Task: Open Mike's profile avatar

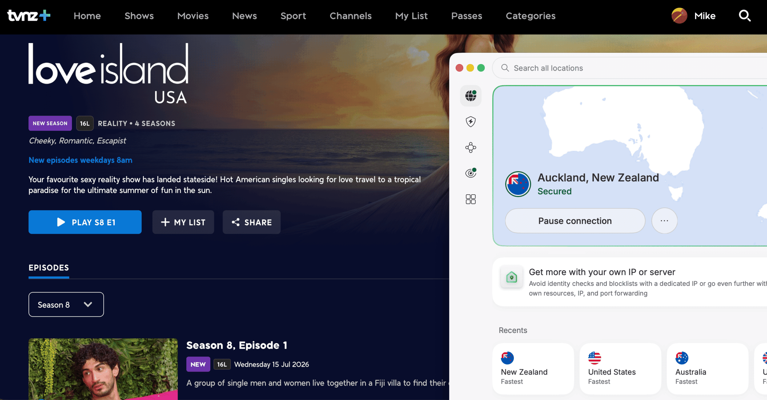Action: coord(679,16)
